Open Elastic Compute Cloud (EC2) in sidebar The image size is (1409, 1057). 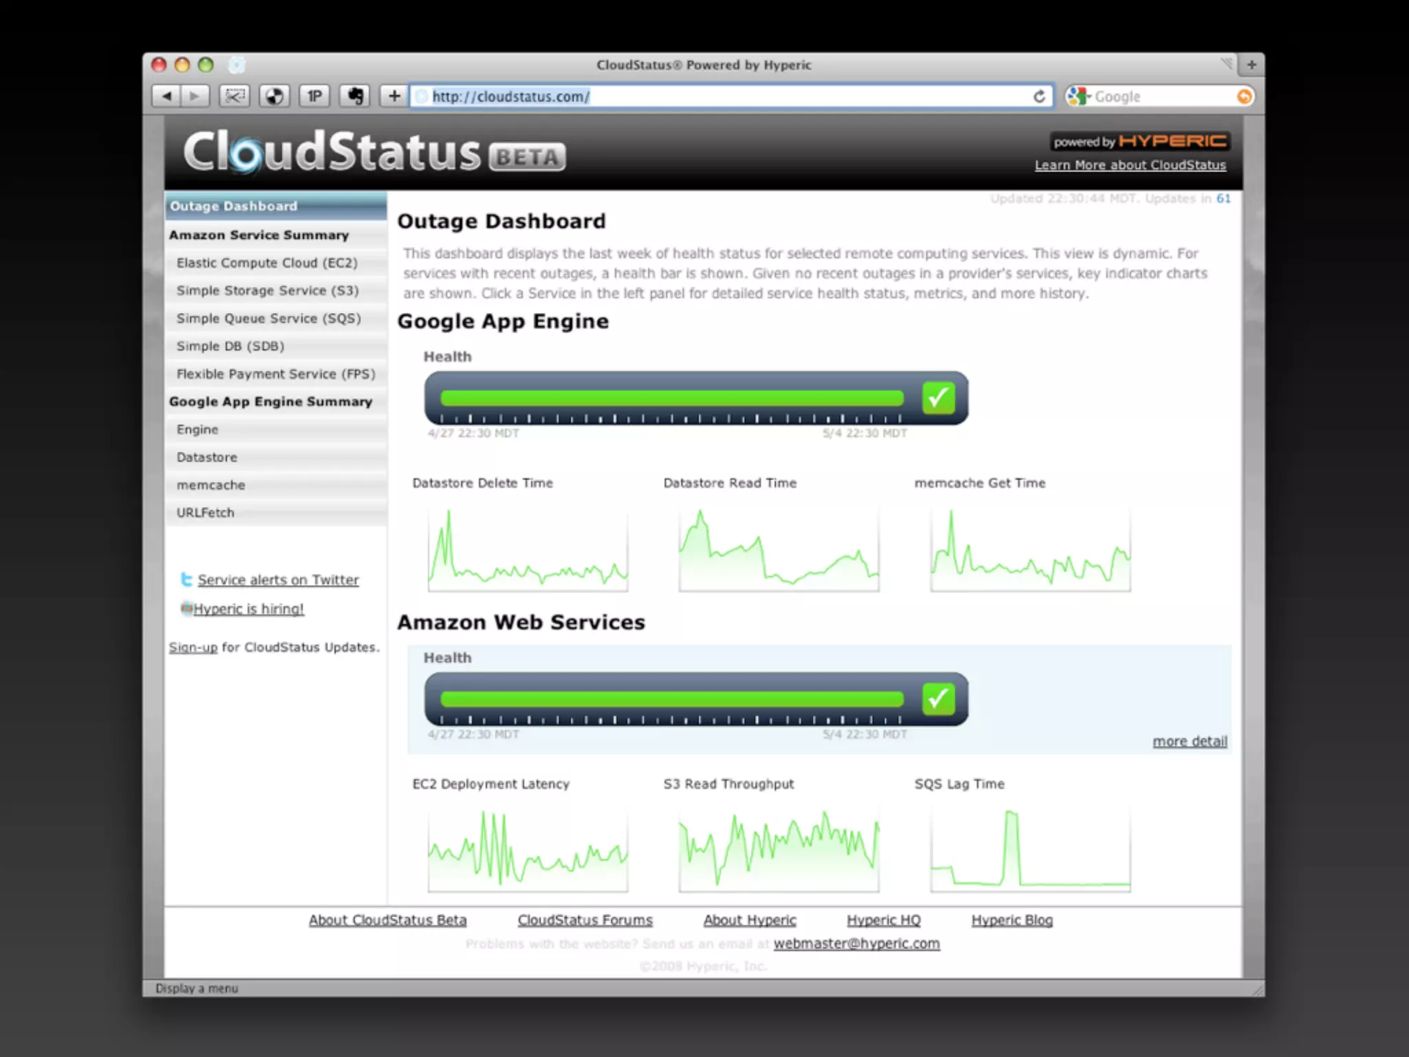coord(267,263)
